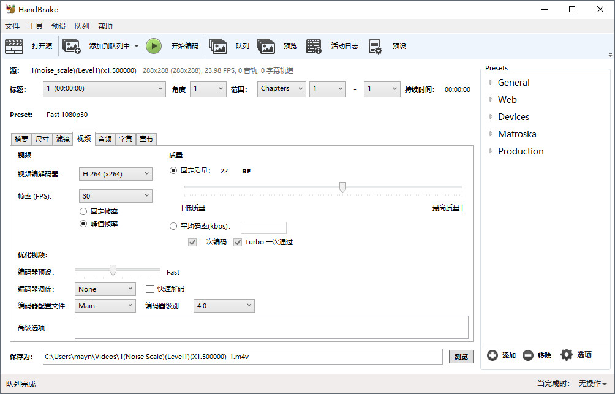This screenshot has width=615, height=394.
Task: Open the Chapters range dropdown
Action: [x=282, y=89]
